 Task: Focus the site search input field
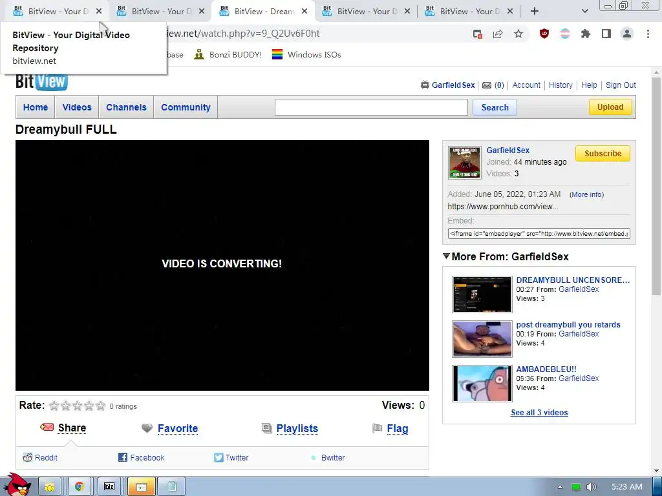coord(371,107)
